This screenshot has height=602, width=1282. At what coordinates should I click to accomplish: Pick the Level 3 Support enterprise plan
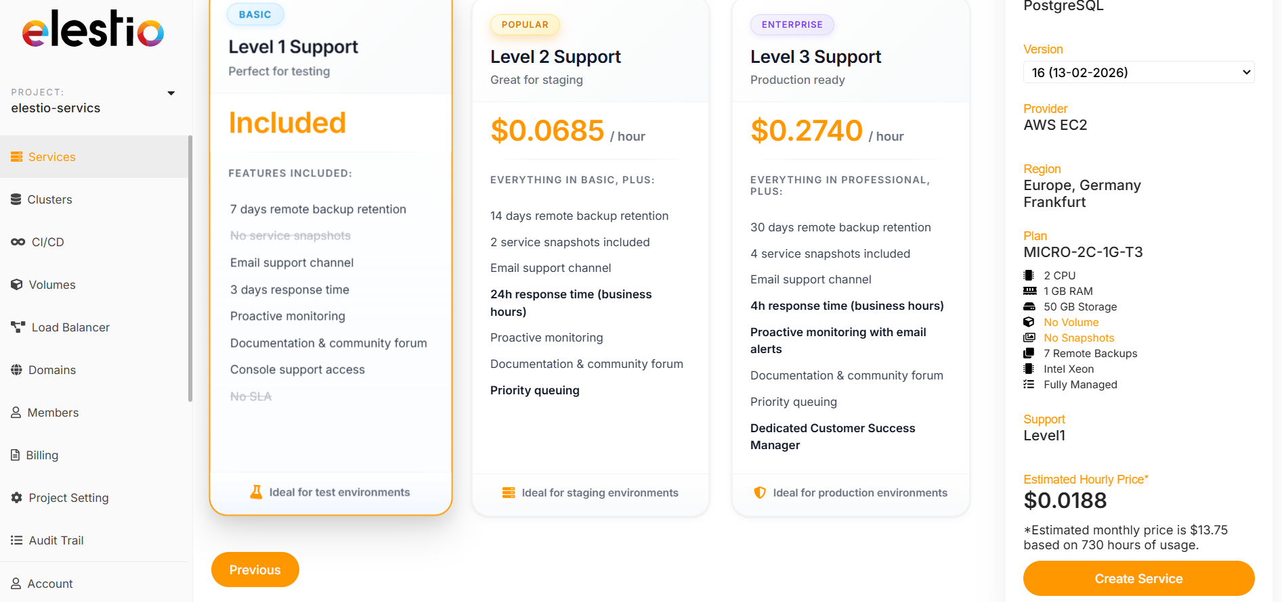(x=851, y=271)
